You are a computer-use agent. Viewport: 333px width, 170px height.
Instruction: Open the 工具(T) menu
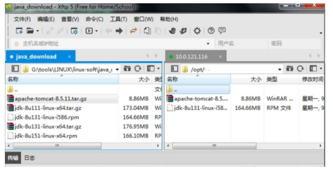pos(118,19)
